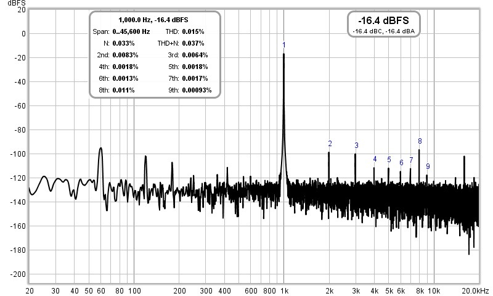Click harmonic marker '1' at the fundamental peak
The height and width of the screenshot is (296, 493).
(x=284, y=45)
